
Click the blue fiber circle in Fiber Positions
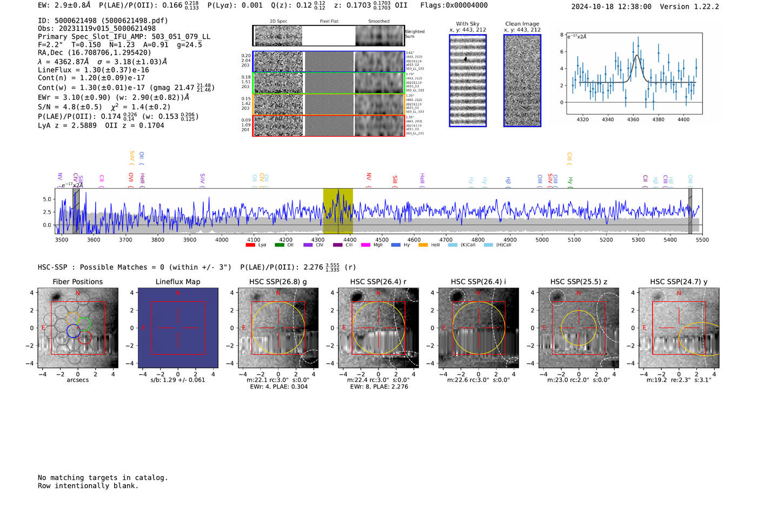coord(74,331)
